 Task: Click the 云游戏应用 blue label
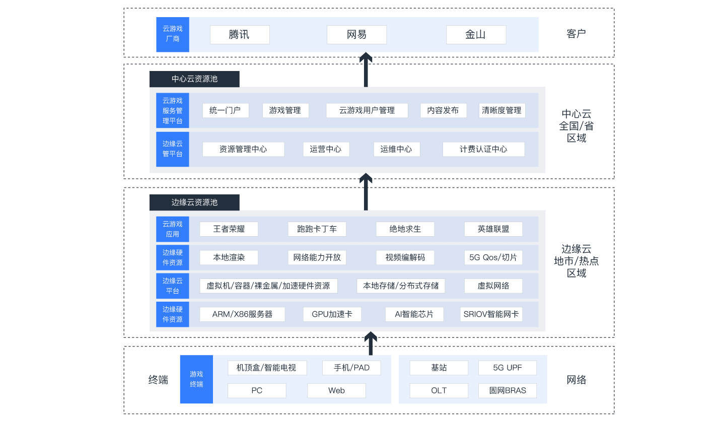(173, 229)
